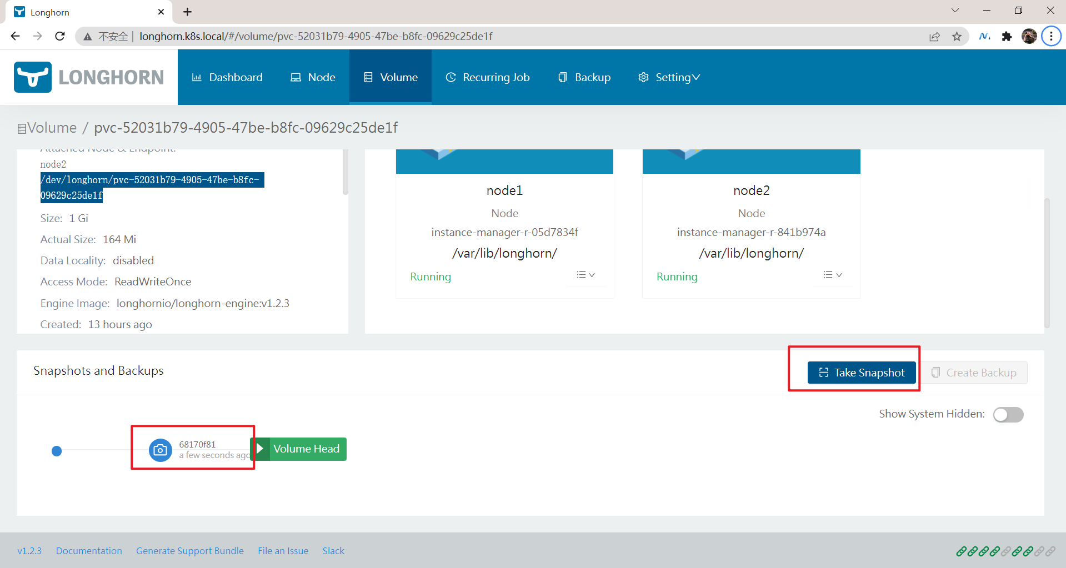Click the browser profile avatar
1066x568 pixels.
1029,36
